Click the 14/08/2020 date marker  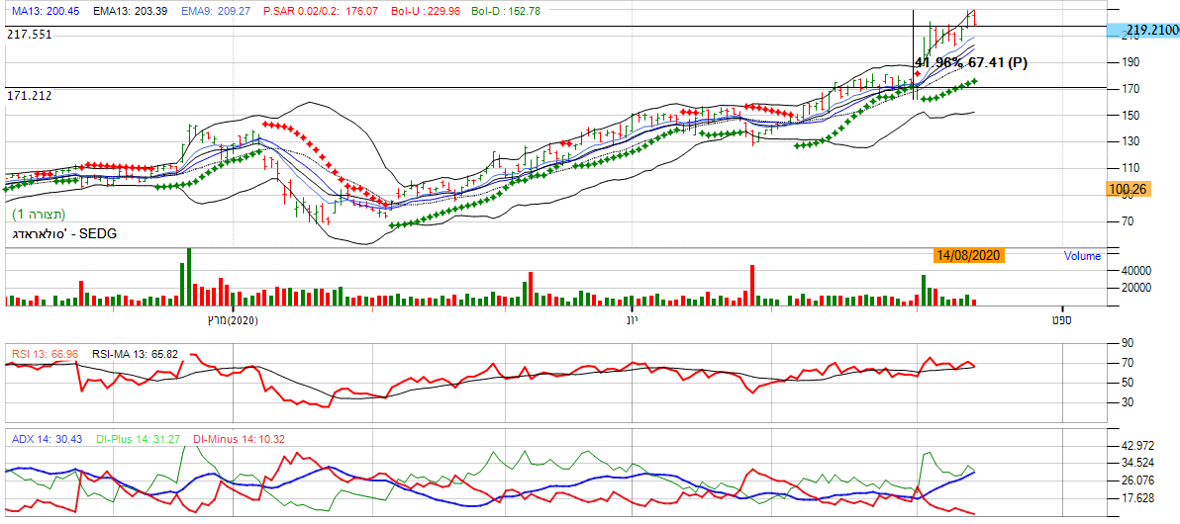(x=968, y=255)
